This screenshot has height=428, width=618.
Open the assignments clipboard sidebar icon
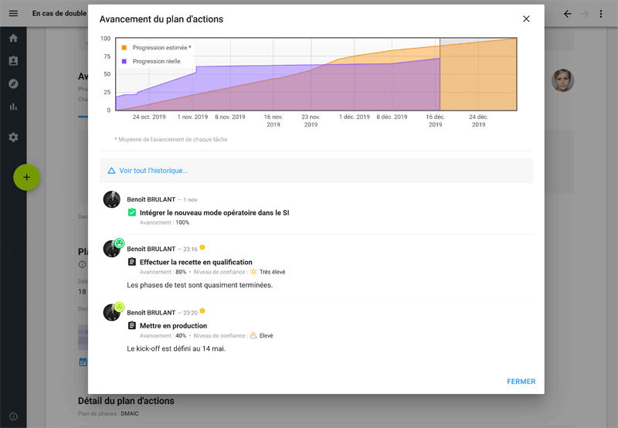pyautogui.click(x=13, y=61)
